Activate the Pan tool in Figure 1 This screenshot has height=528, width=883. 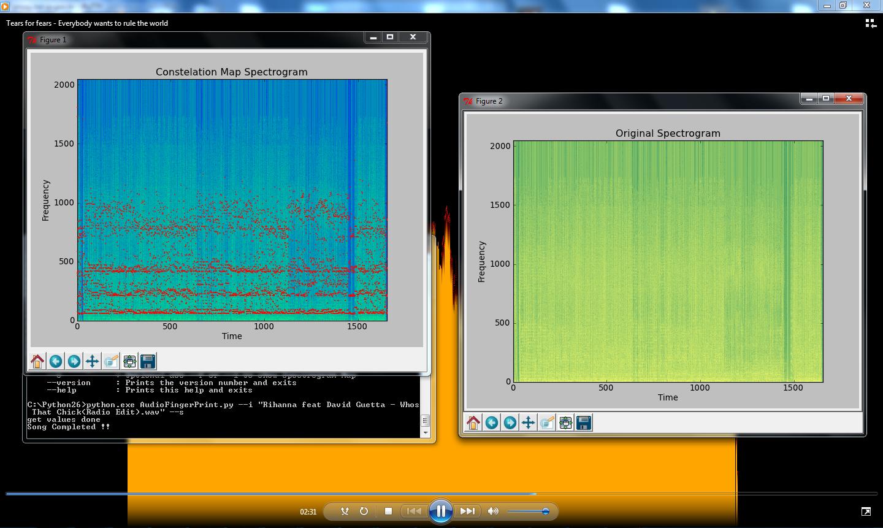click(x=93, y=361)
